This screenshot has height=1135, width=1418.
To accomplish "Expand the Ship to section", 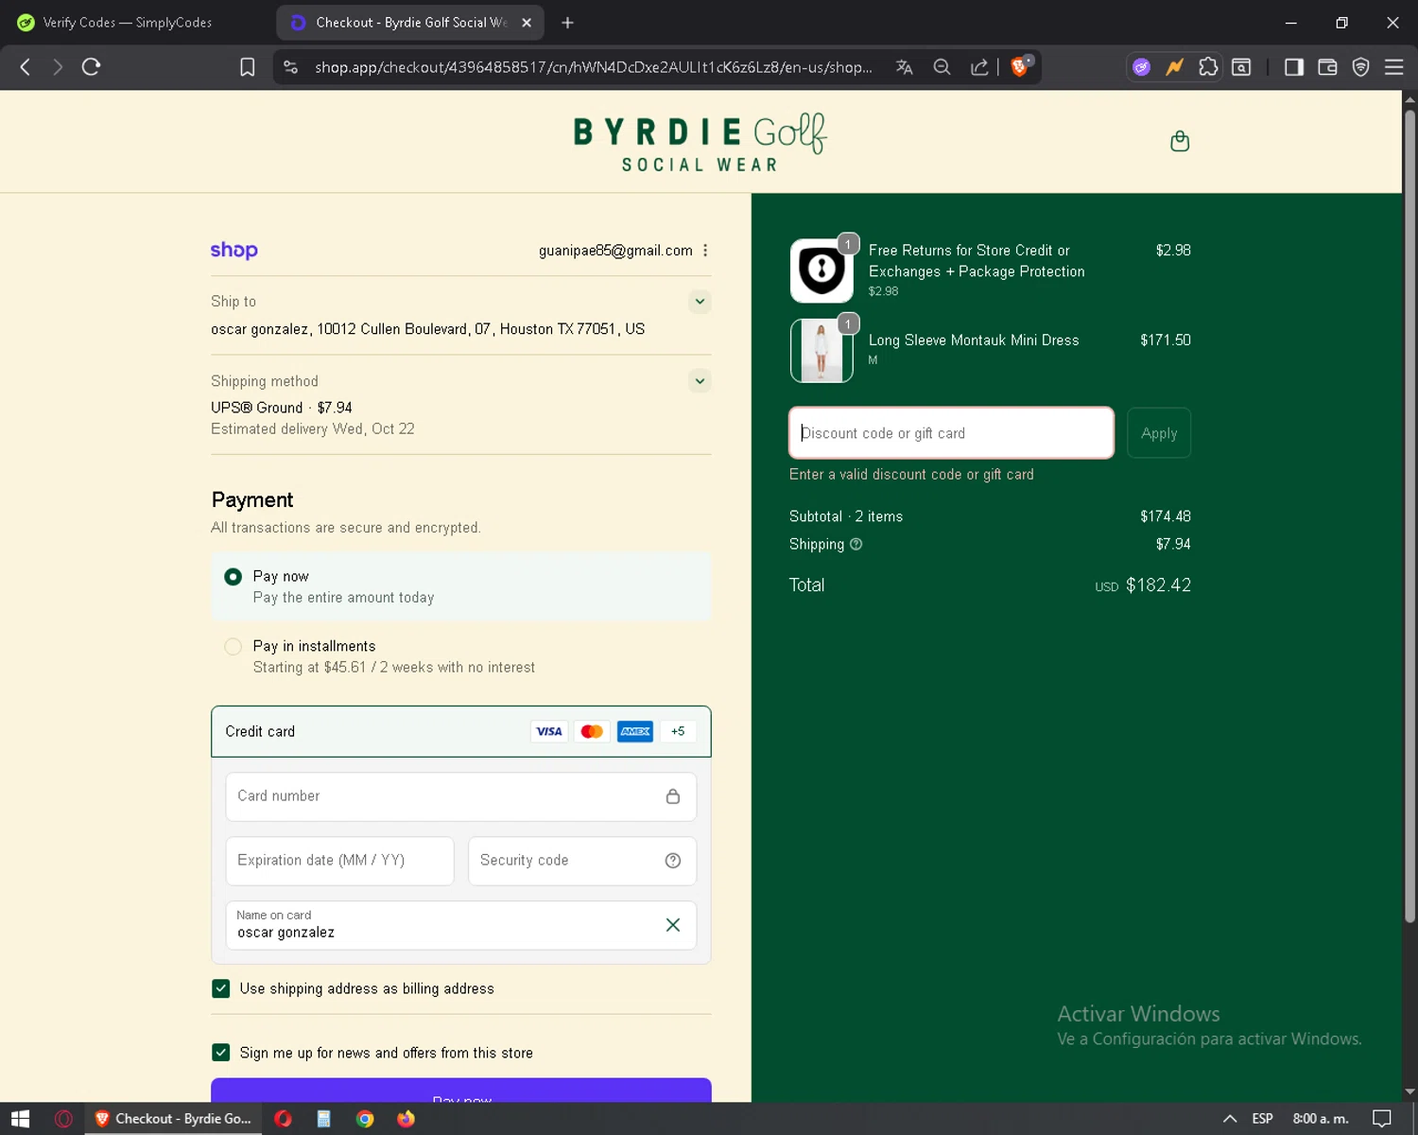I will [x=700, y=302].
